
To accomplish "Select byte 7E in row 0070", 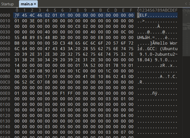I will click(131, 54).
